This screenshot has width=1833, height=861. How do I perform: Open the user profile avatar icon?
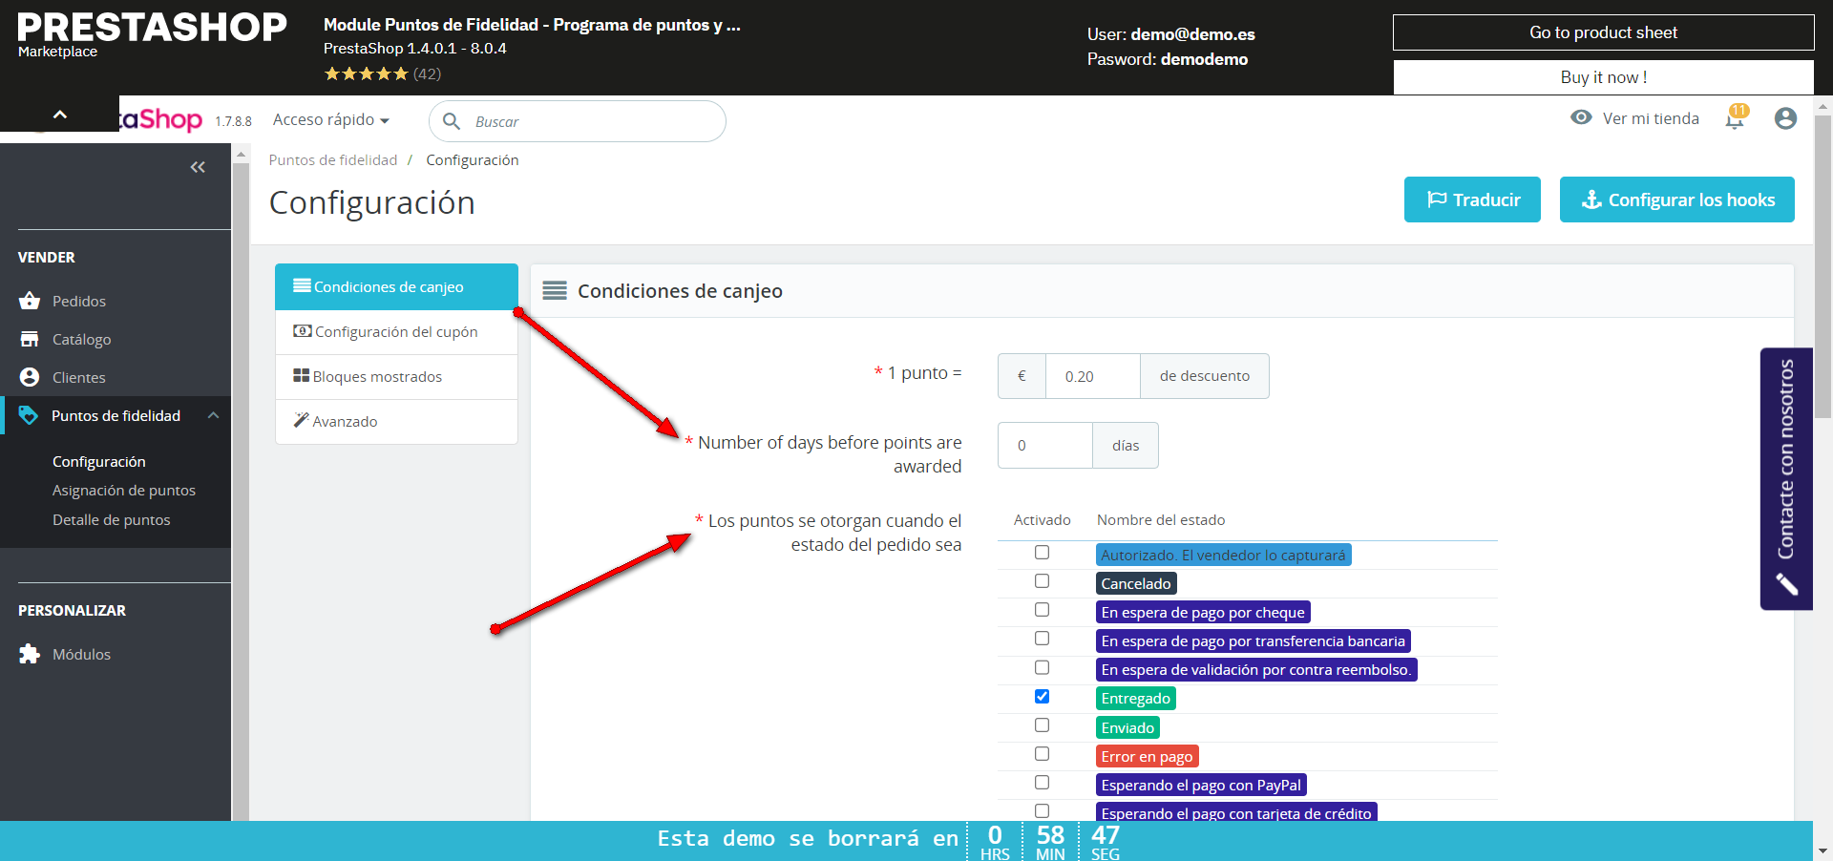1785,118
